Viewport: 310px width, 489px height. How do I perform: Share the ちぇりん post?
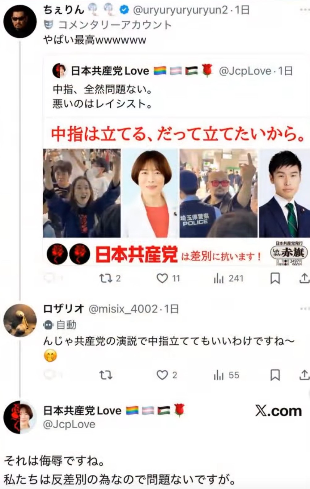point(304,278)
